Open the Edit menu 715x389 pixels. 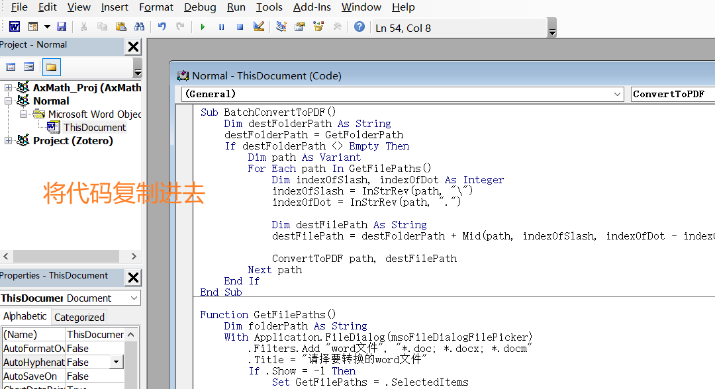click(48, 7)
